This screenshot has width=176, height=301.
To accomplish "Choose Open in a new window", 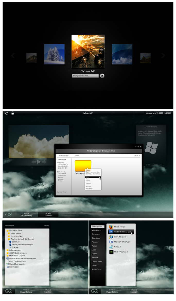I will point(93,172).
